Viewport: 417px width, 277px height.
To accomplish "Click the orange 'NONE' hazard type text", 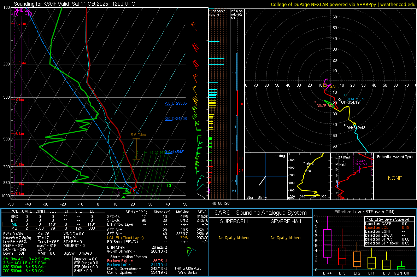I will pyautogui.click(x=395, y=178).
